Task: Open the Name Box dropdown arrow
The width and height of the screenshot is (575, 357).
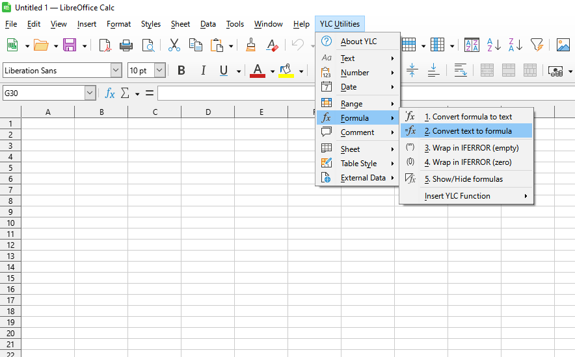Action: (x=90, y=93)
